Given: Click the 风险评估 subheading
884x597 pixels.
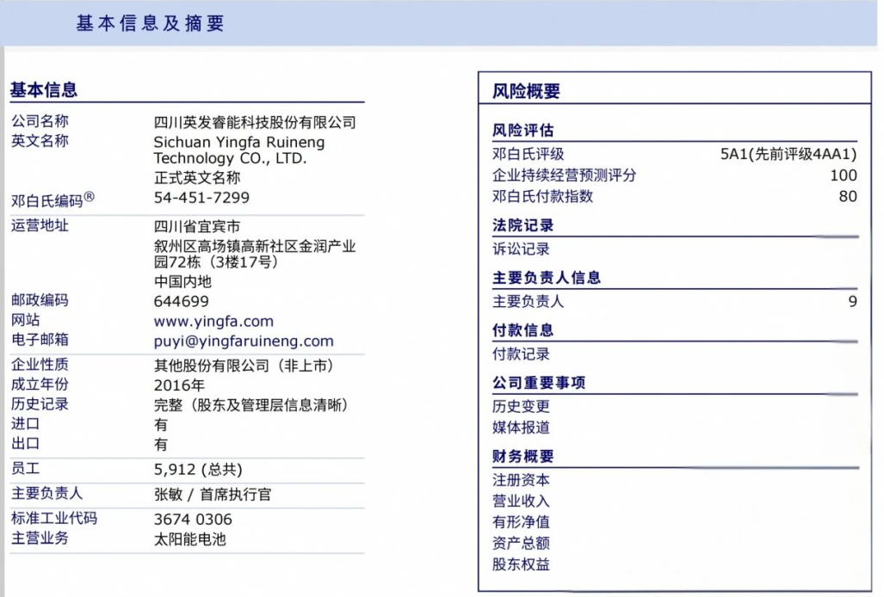Looking at the screenshot, I should (x=523, y=130).
